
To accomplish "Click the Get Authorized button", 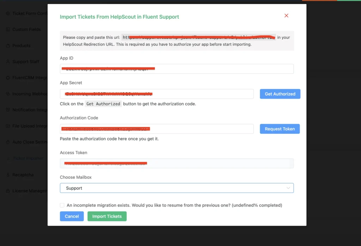I will pos(280,94).
